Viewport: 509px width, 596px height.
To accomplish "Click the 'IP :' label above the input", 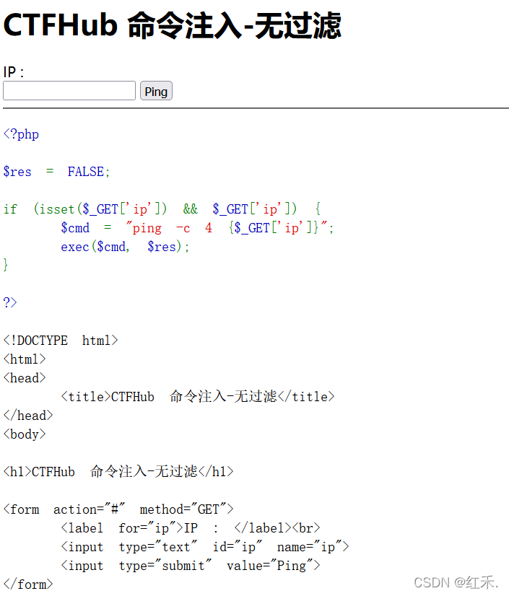I will (14, 72).
